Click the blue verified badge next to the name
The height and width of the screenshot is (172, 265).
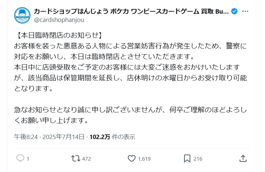point(234,12)
